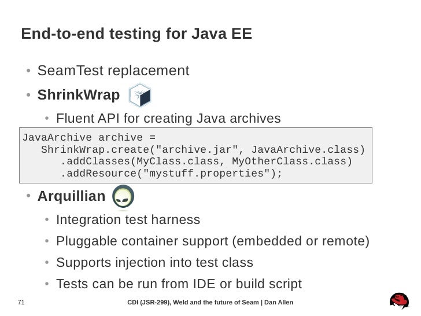This screenshot has height=316, width=421.
Task: Click Fluent API for creating Java archives text
Action: tap(168, 119)
